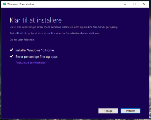Click the empty white title bar area
151x120 pixels.
pyautogui.click(x=77, y=4)
